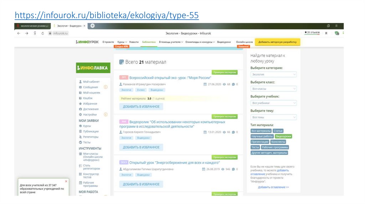Open a new browser tab with plus icon

92,26
